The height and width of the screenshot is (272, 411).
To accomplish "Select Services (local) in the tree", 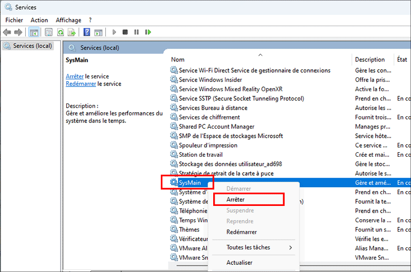I will click(x=32, y=46).
